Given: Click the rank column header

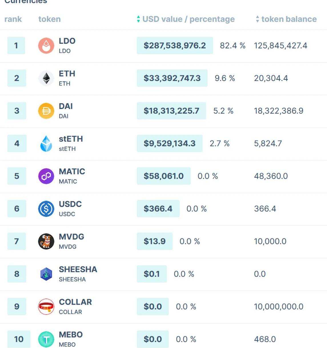Looking at the screenshot, I should point(13,19).
